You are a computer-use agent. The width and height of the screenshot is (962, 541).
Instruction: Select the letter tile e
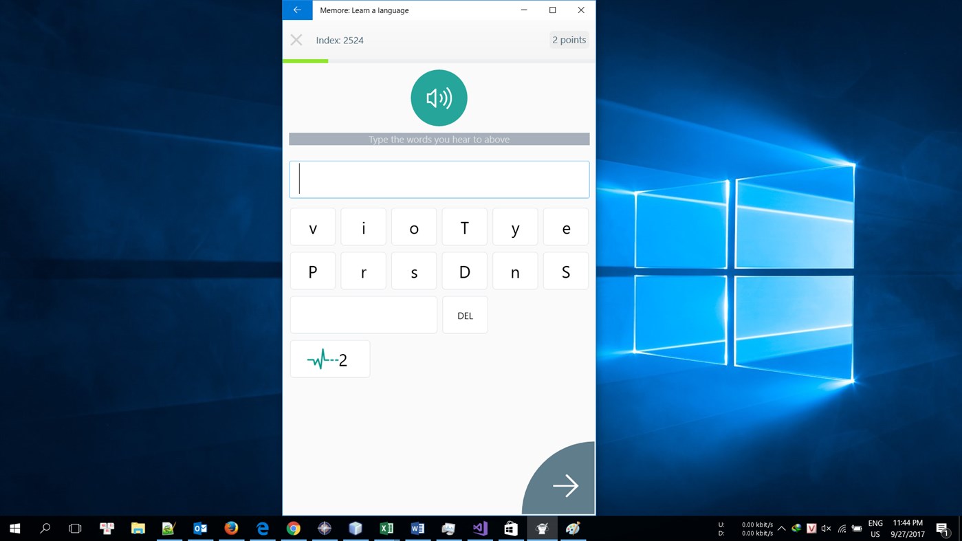click(565, 227)
